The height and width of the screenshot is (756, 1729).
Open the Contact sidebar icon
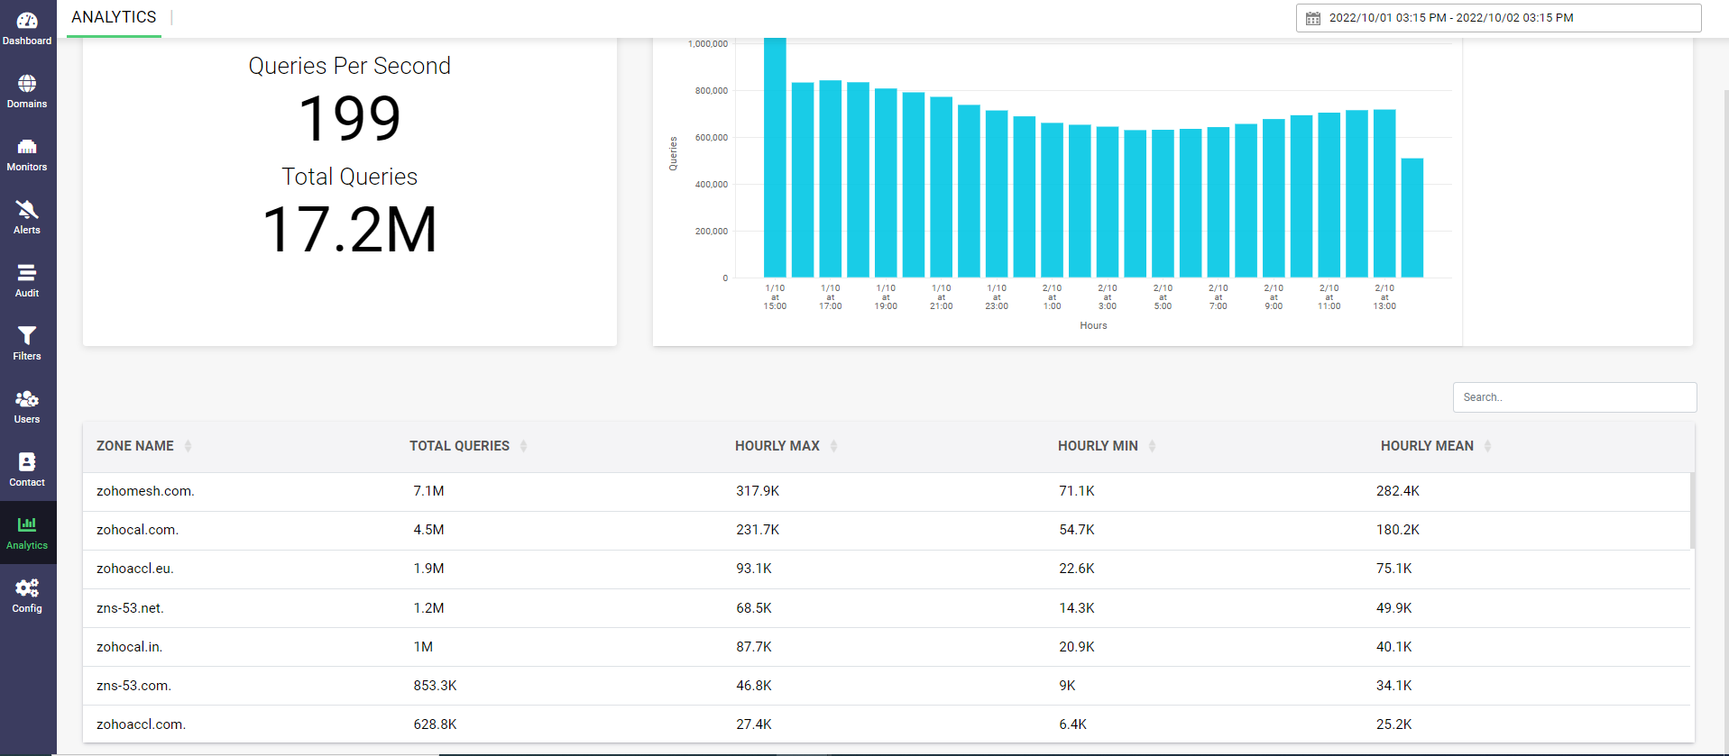pos(27,462)
